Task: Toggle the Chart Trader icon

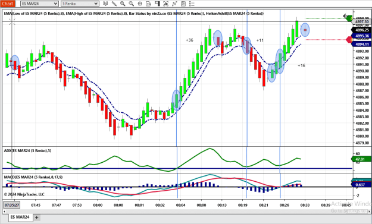Action: [157, 4]
